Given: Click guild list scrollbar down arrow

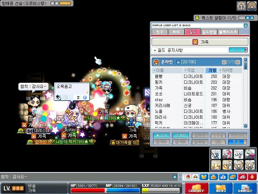Looking at the screenshot, I should 245,126.
